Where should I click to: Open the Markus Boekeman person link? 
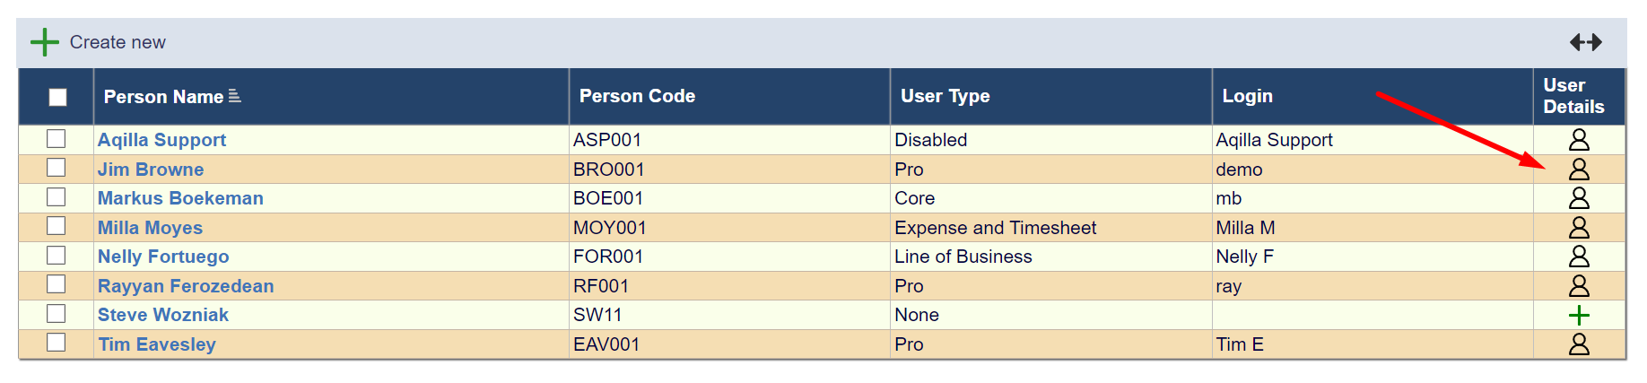tap(180, 198)
